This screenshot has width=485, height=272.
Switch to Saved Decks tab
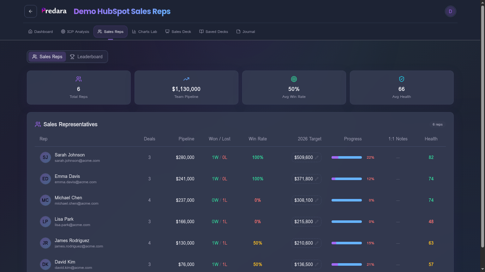click(213, 31)
